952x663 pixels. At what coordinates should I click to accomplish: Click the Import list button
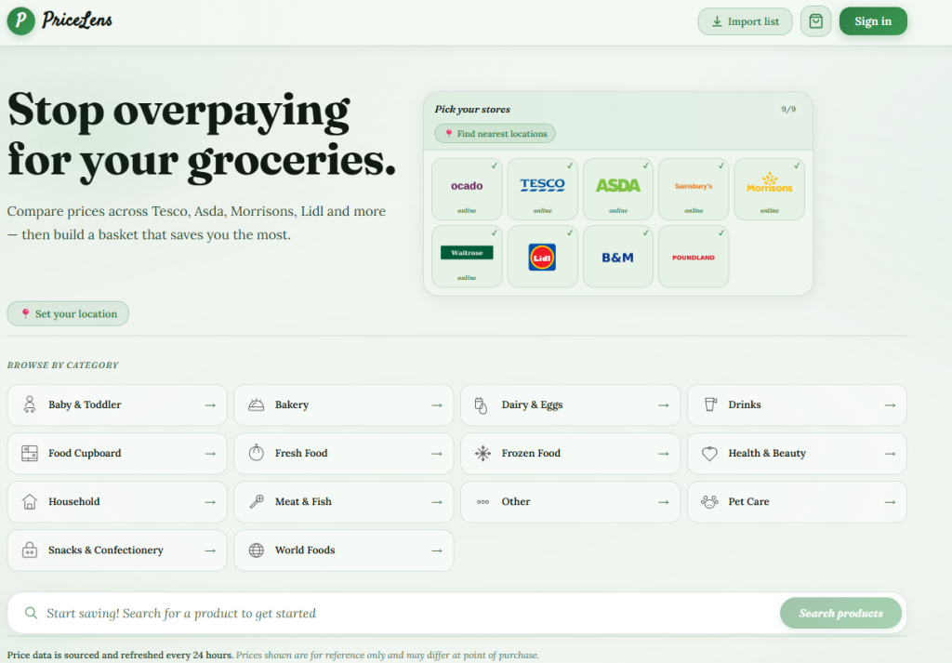pos(745,21)
